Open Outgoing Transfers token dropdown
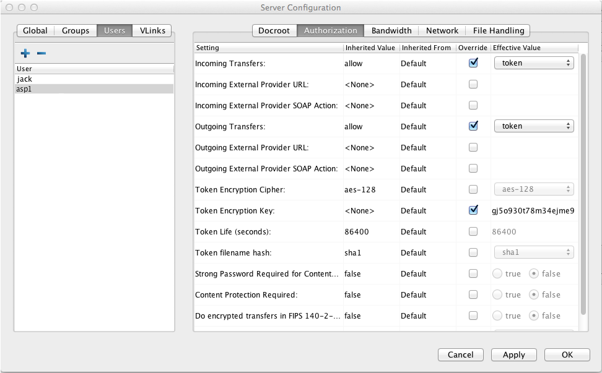 [x=533, y=126]
